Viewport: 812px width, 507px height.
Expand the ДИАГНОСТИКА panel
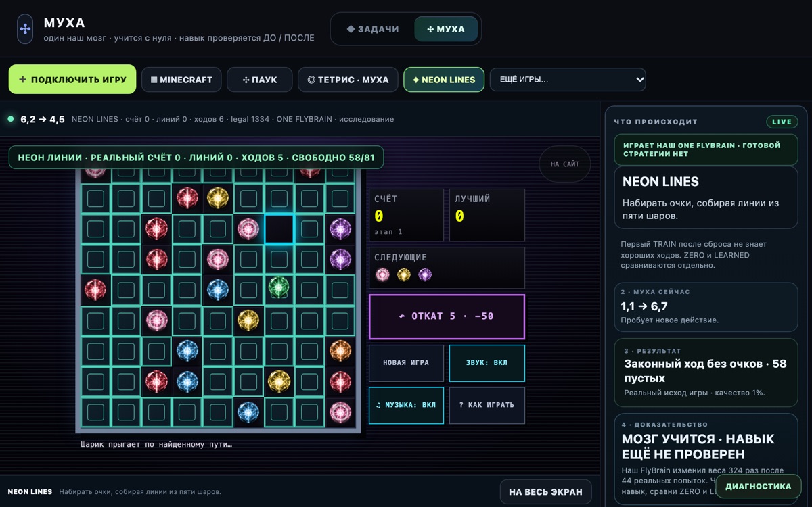click(x=758, y=486)
